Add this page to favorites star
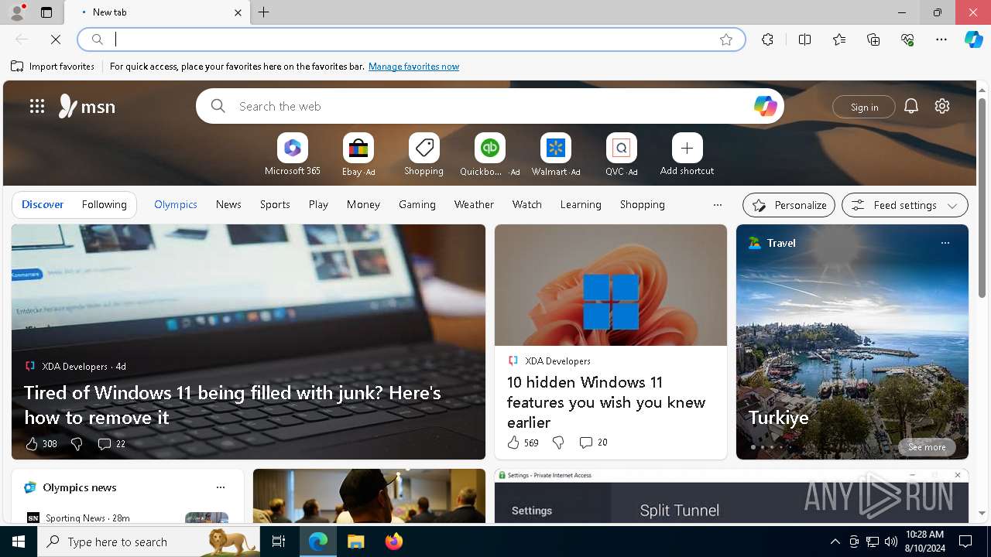Image resolution: width=991 pixels, height=557 pixels. [x=726, y=39]
